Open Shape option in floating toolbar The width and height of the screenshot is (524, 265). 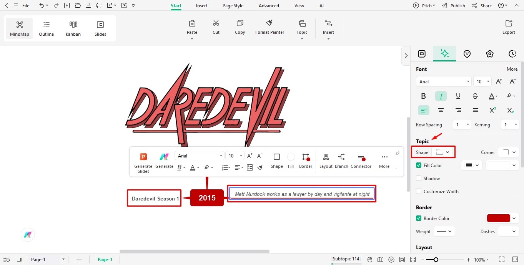277,161
